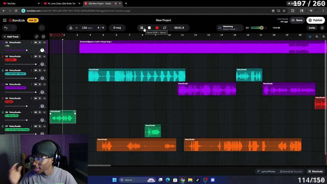Open the BandLab hamburger menu
The width and height of the screenshot is (327, 184).
point(5,20)
